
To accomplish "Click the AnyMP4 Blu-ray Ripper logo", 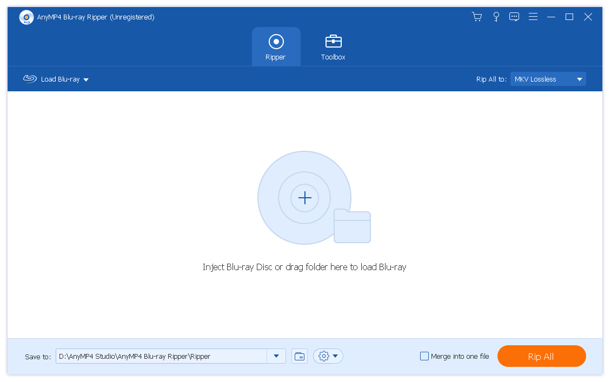I will tap(26, 17).
